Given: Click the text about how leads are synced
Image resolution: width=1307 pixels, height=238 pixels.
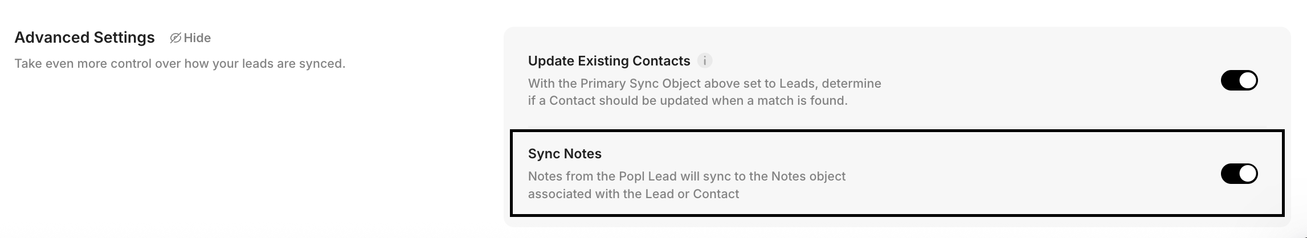Looking at the screenshot, I should [x=179, y=64].
